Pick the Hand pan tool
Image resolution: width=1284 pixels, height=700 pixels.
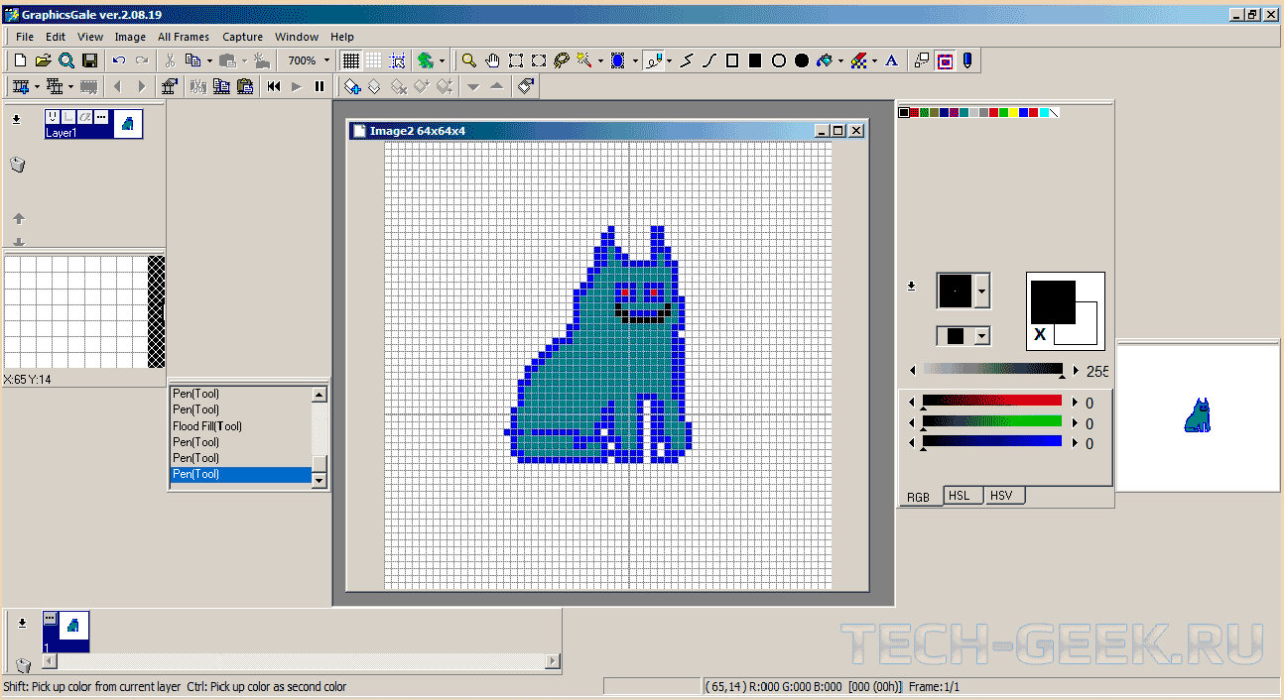492,60
